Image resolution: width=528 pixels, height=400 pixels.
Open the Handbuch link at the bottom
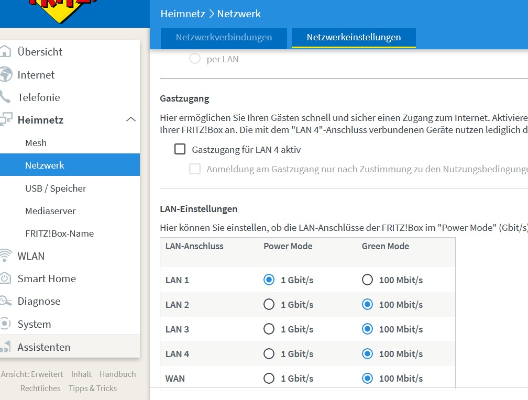tap(118, 374)
